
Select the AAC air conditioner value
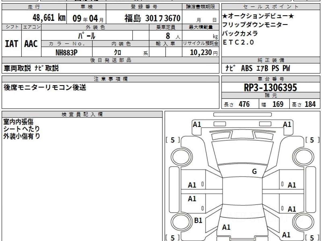tap(31, 44)
